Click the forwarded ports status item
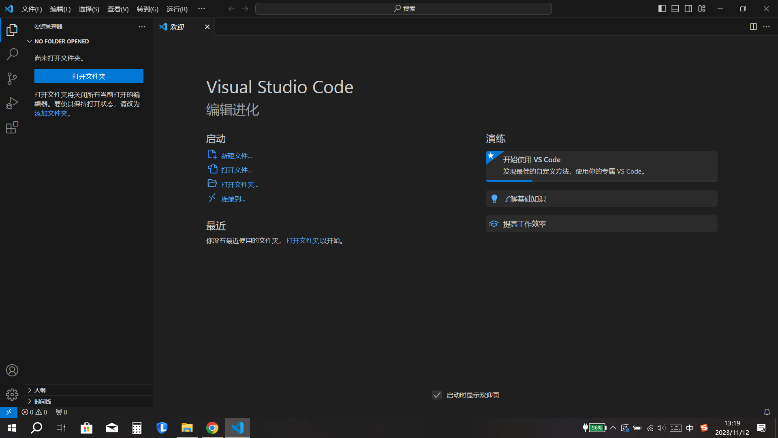Image resolution: width=778 pixels, height=438 pixels. (x=62, y=412)
